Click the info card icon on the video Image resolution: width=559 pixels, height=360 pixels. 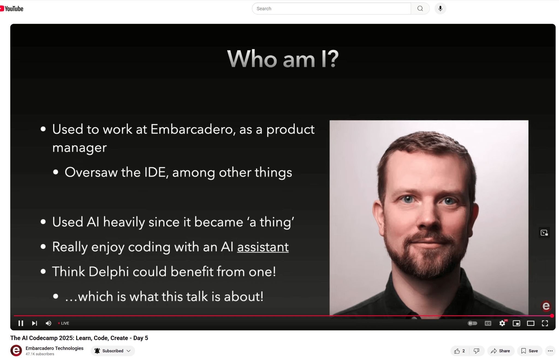544,233
